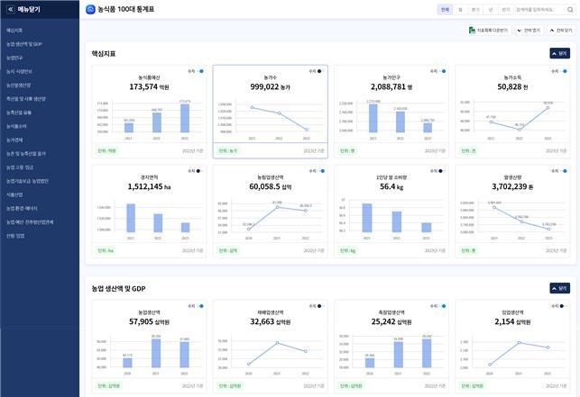Toggle value display on 농식품예산 card
Image resolution: width=580 pixels, height=397 pixels.
(199, 70)
